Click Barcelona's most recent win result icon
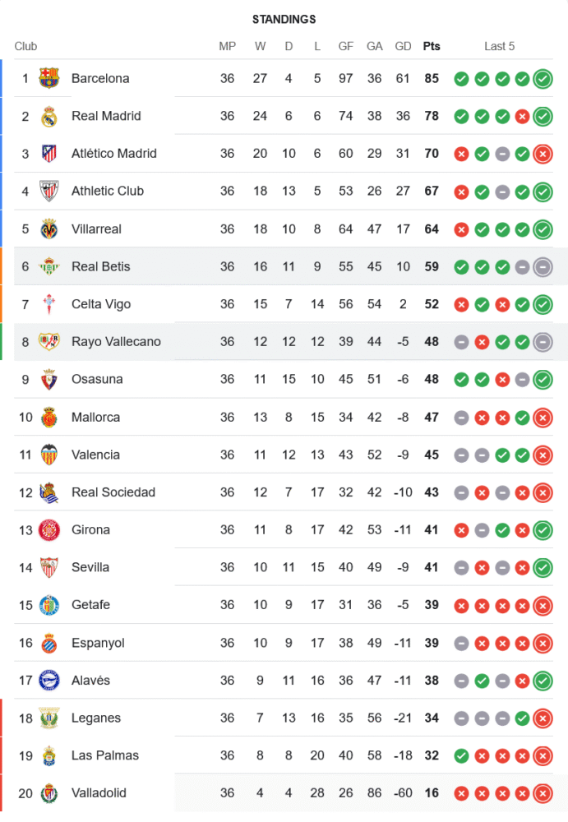The height and width of the screenshot is (822, 568). pyautogui.click(x=543, y=79)
